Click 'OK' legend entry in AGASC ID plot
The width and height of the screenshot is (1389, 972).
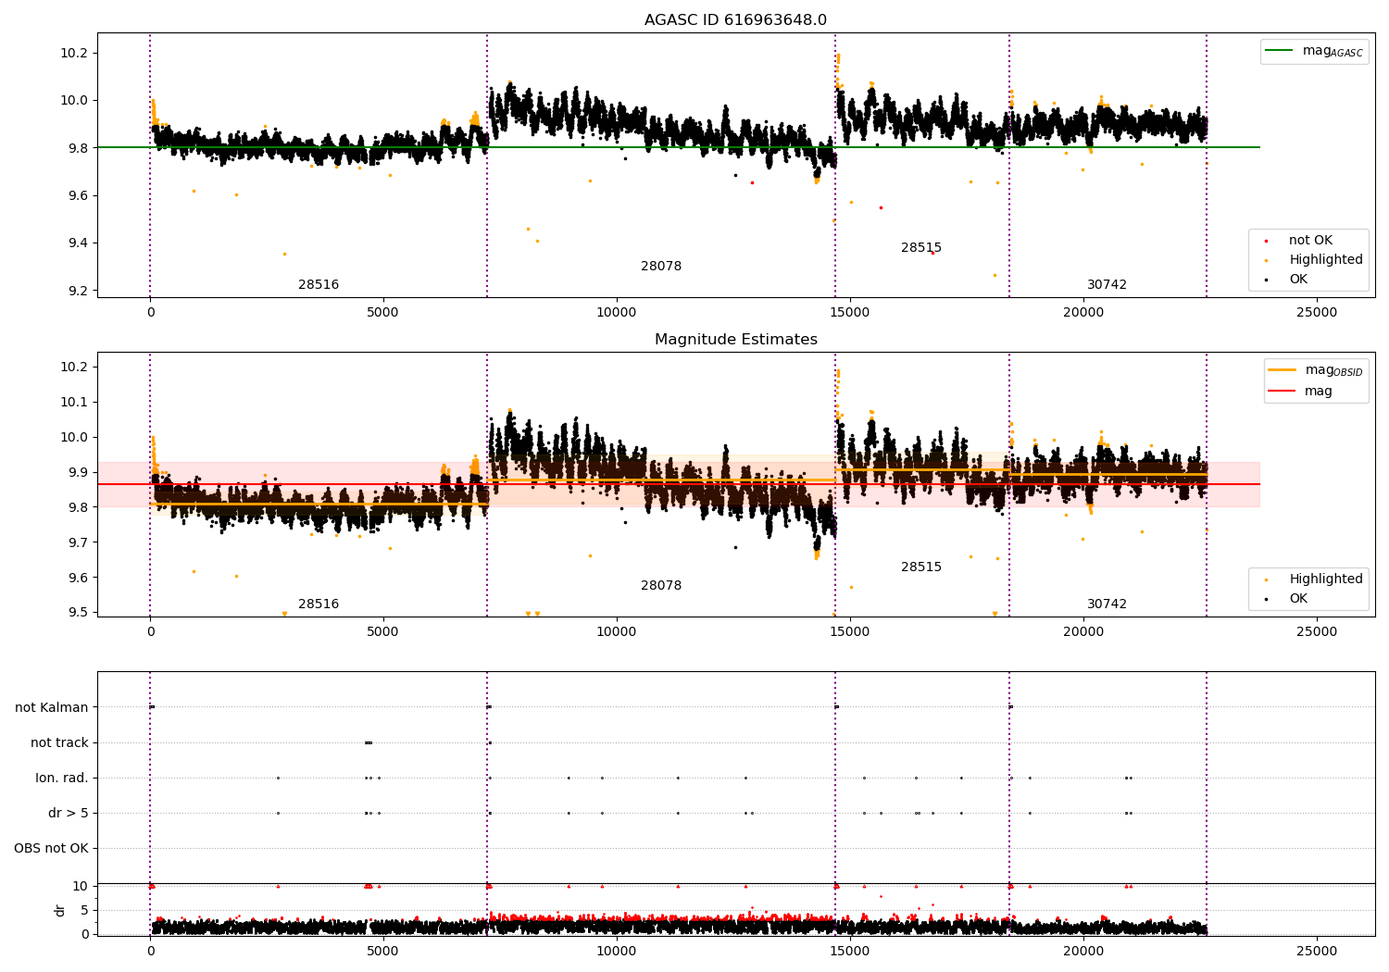click(1297, 280)
